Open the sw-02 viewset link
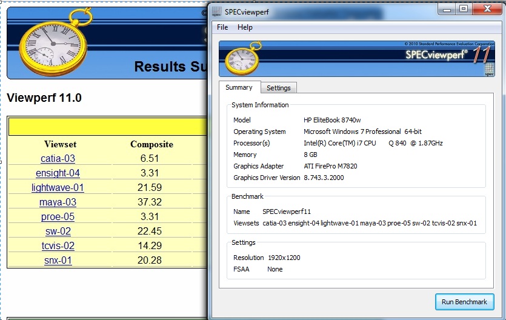 point(58,231)
